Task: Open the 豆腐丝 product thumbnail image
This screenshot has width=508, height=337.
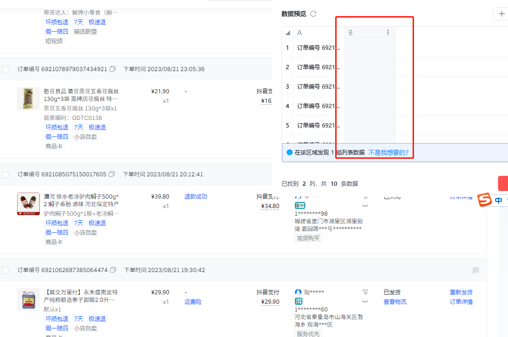Action: pyautogui.click(x=28, y=99)
